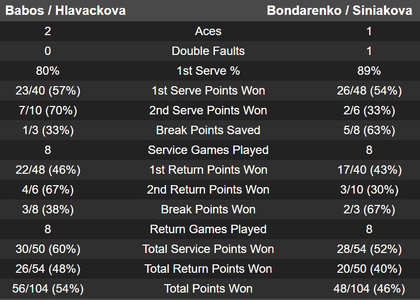
Task: Select the 7/10 (70%) second serve value
Action: pyautogui.click(x=48, y=110)
